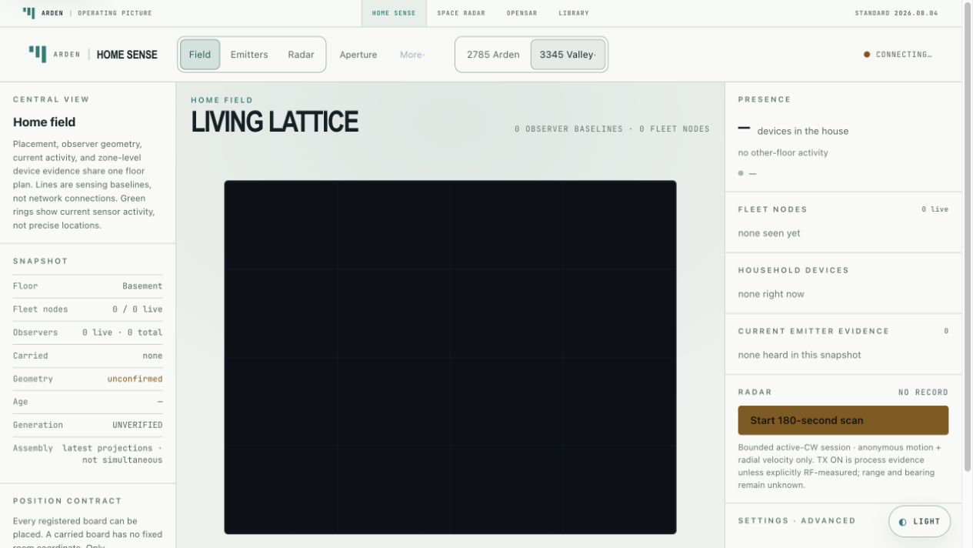Image resolution: width=973 pixels, height=548 pixels.
Task: Open the Aperture view
Action: (x=358, y=55)
